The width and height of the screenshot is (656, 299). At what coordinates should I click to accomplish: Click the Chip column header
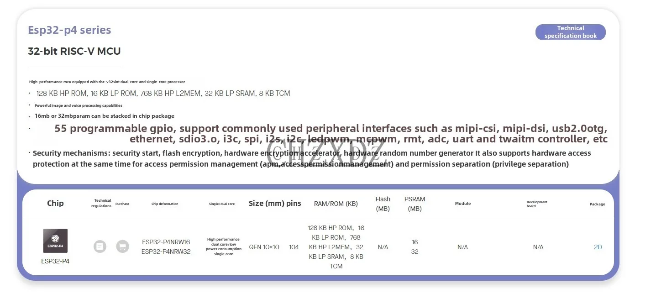pyautogui.click(x=55, y=203)
